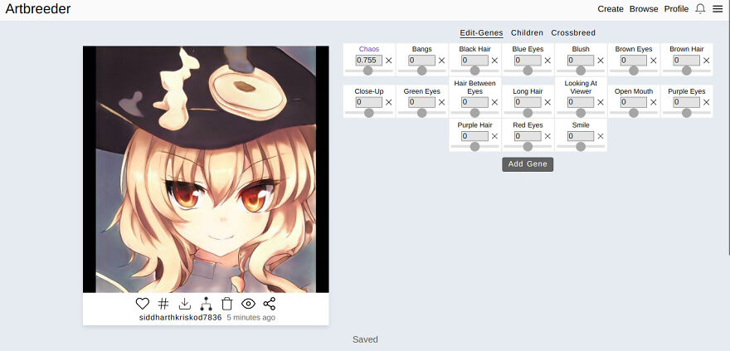This screenshot has height=351, width=730.
Task: Open the hashtag tag icon
Action: click(163, 304)
